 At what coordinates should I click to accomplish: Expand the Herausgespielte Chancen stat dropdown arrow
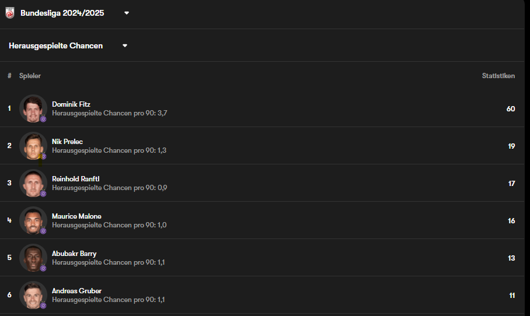point(125,45)
